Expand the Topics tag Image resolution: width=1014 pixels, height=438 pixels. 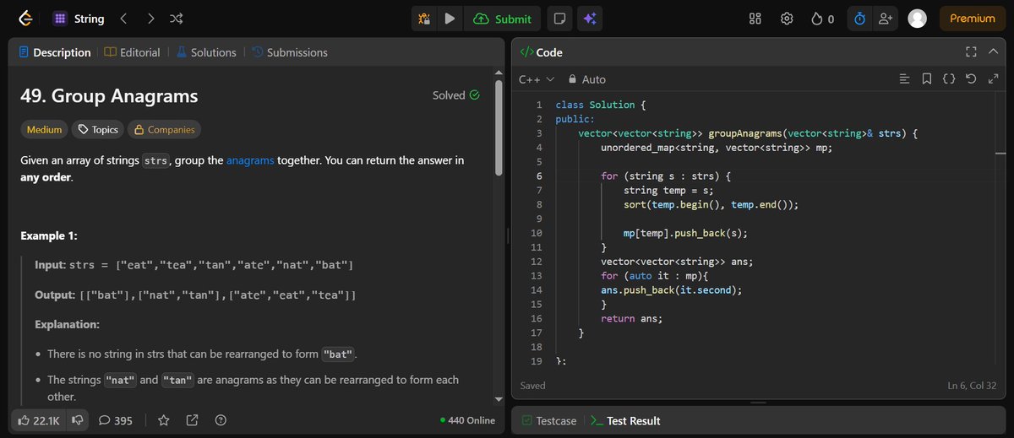point(97,130)
